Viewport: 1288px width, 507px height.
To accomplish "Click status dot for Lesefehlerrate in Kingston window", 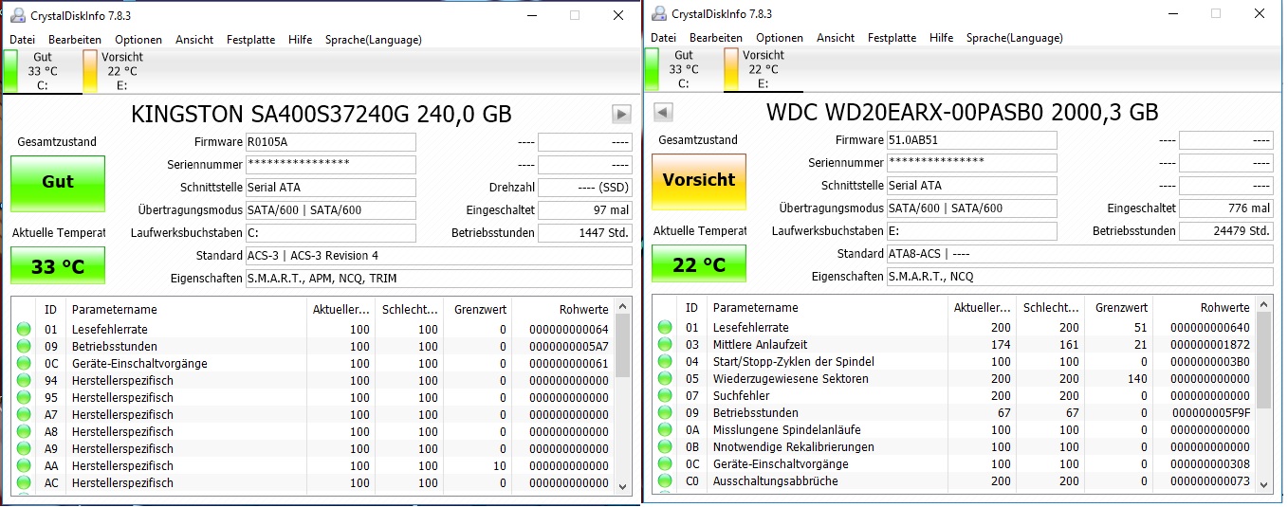I will click(x=24, y=330).
